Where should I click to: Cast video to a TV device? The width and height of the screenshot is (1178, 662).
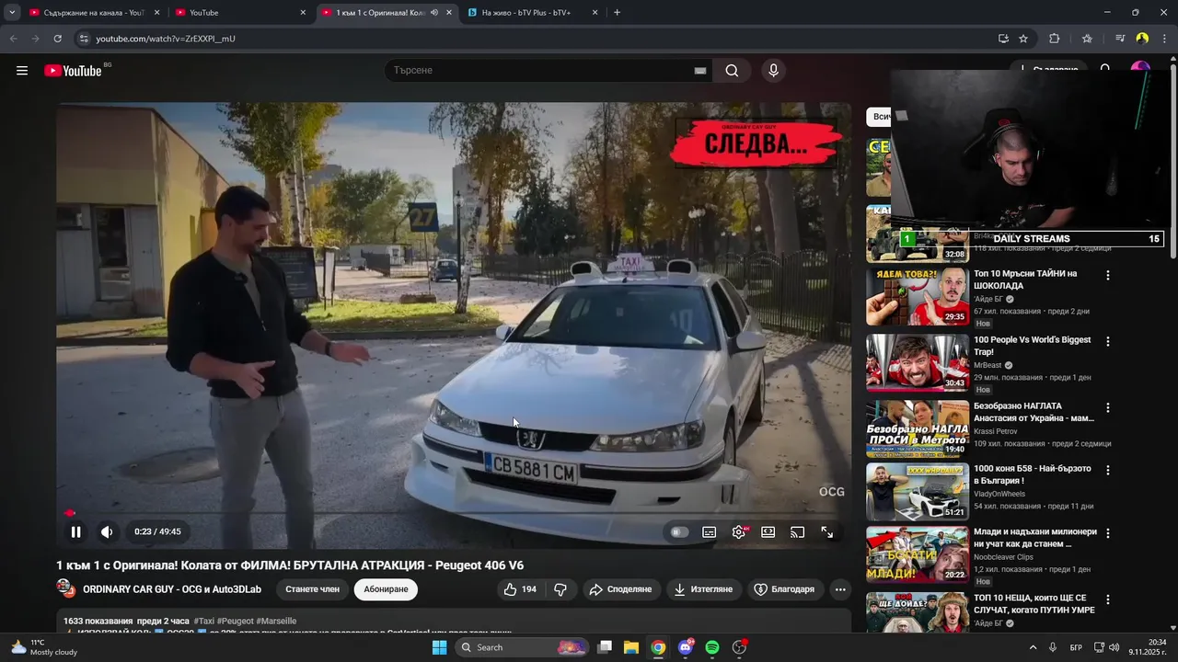(798, 532)
